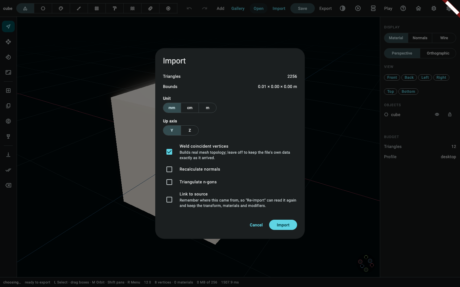The image size is (460, 287).
Task: Click the drop-to-ground download icon
Action: 8,155
